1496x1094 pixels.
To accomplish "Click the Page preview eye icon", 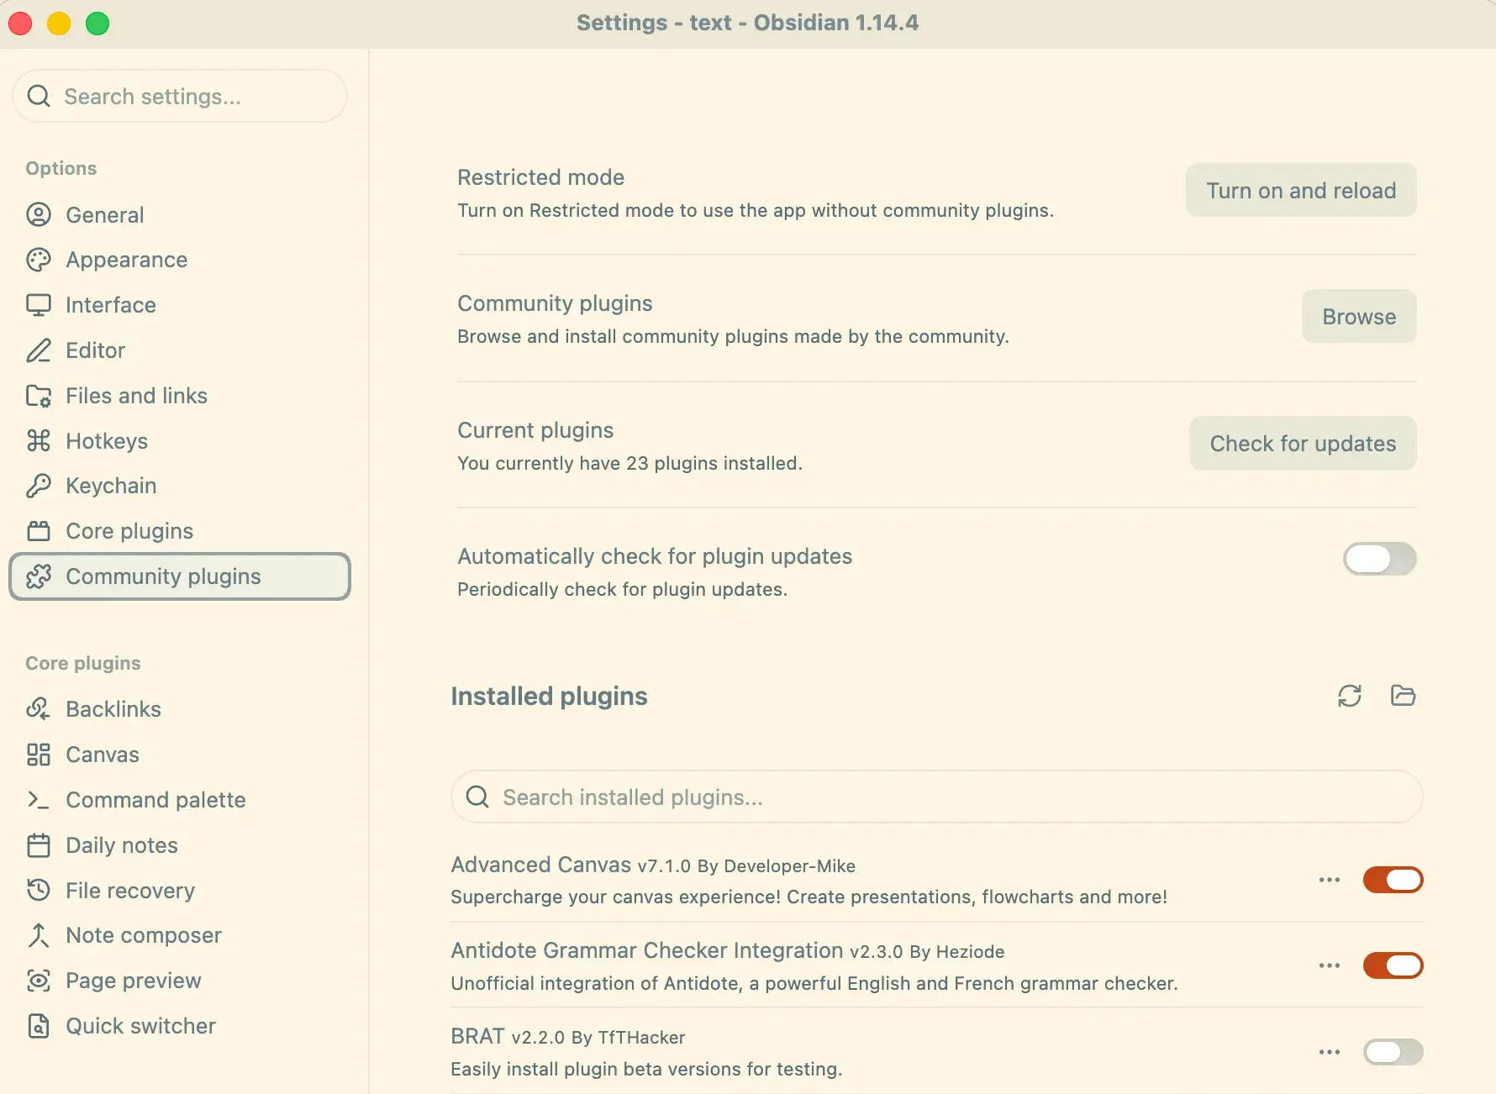I will 39,981.
